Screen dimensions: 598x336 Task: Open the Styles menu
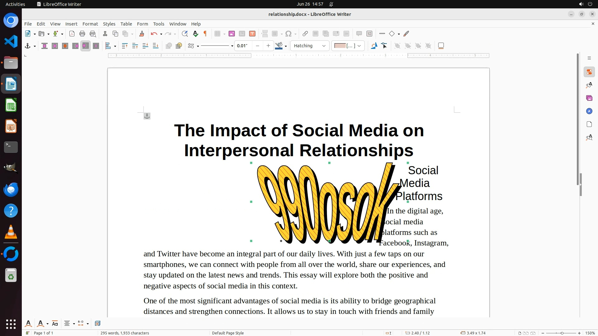109,24
